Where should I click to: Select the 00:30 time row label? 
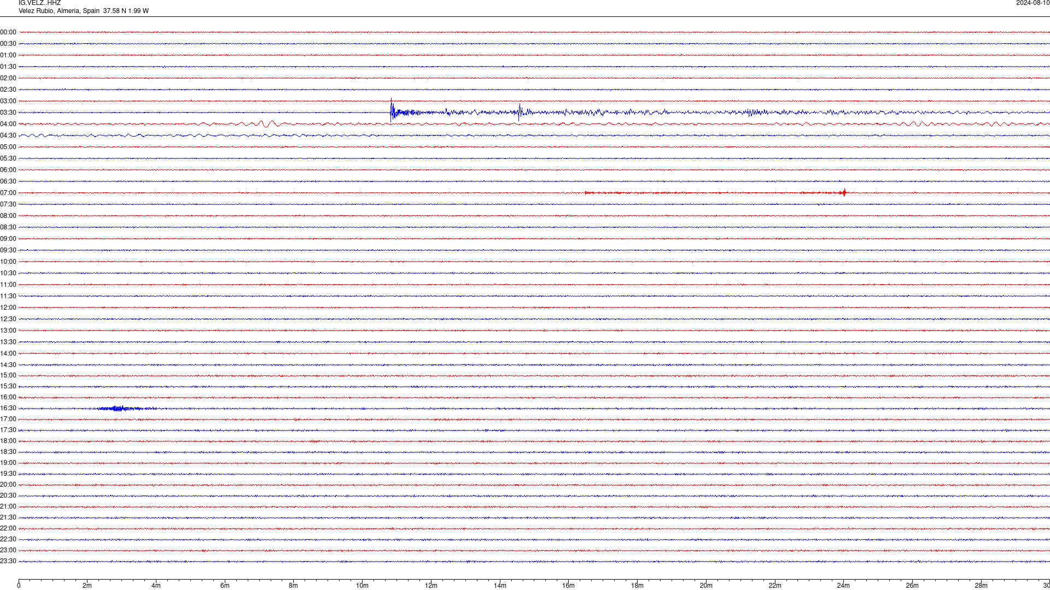[8, 44]
